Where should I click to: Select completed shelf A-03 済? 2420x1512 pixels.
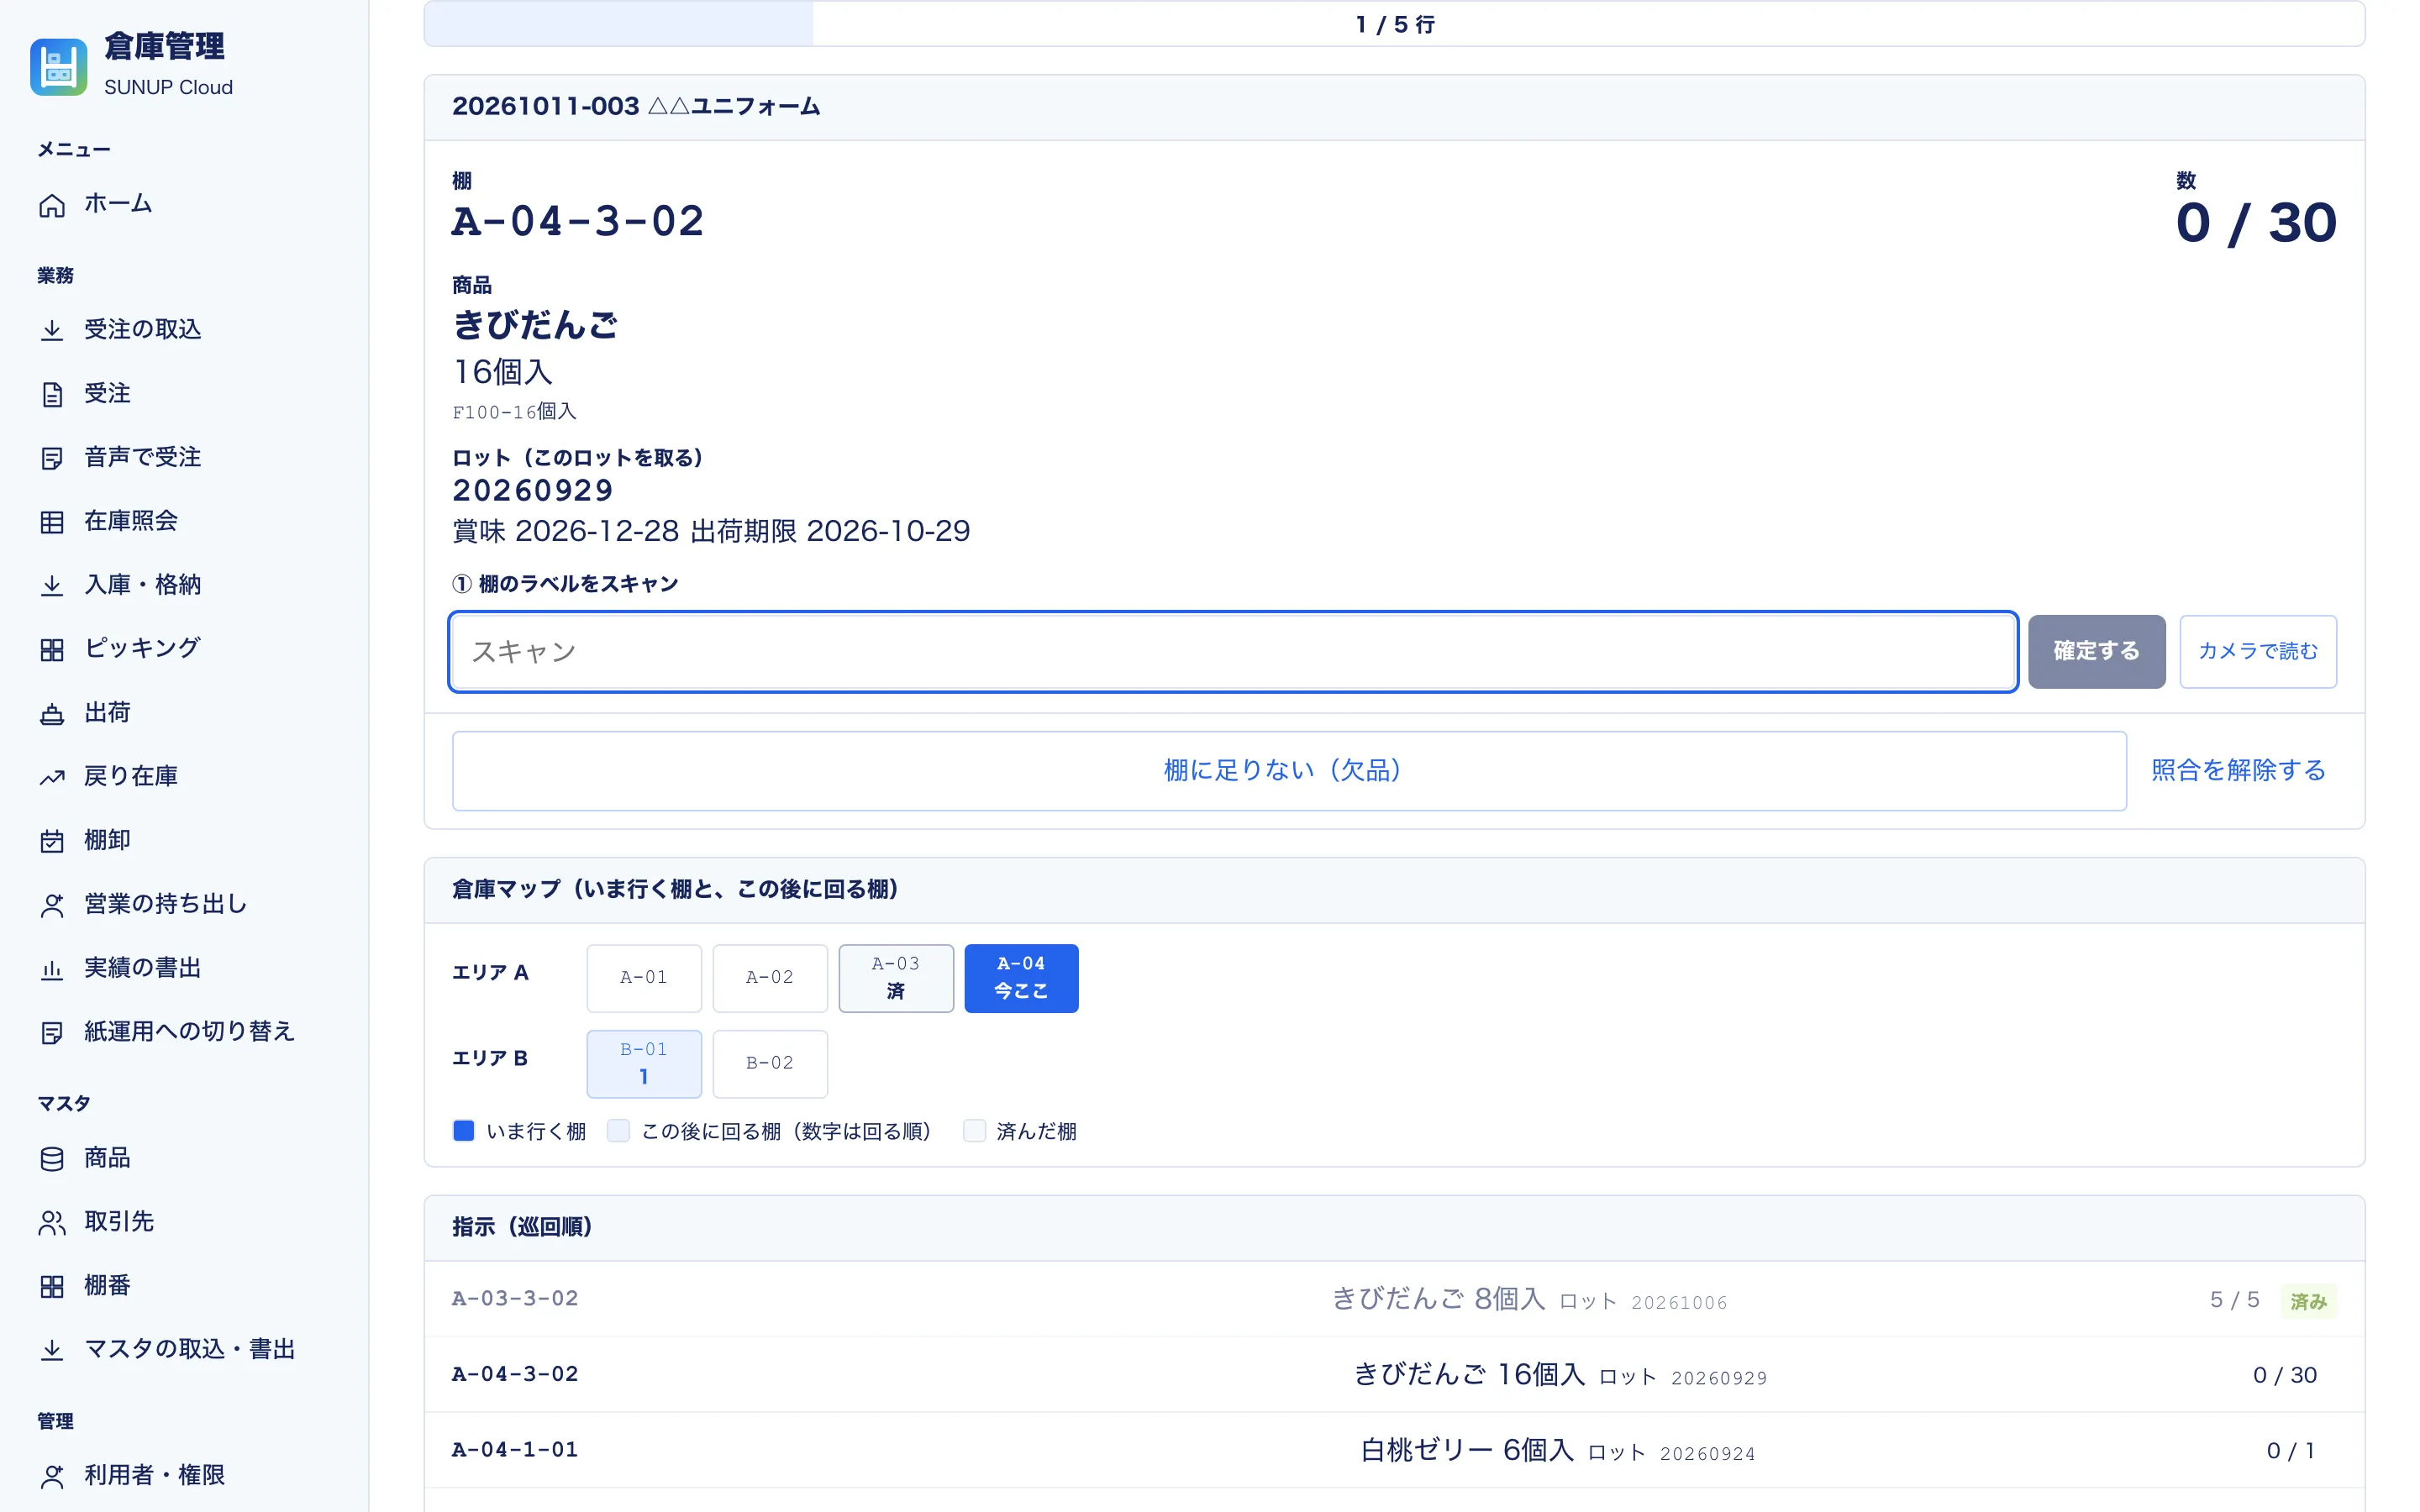896,978
